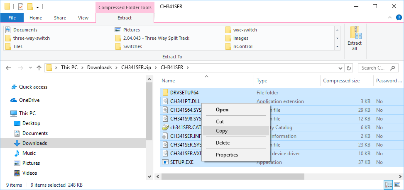
Task: Open the Customize Quick Access Toolbar dropdown
Action: click(38, 7)
